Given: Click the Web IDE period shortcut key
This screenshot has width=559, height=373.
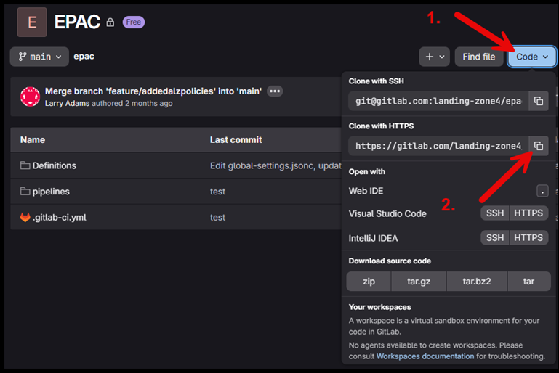Looking at the screenshot, I should (x=542, y=191).
